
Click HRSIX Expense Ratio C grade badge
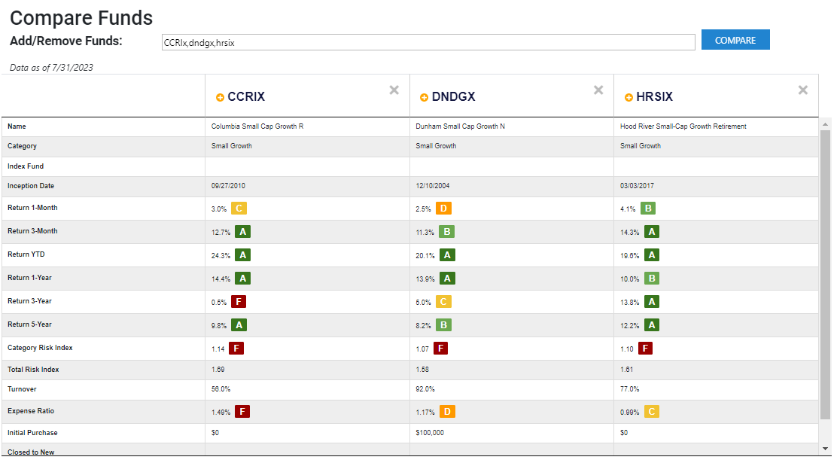click(652, 412)
